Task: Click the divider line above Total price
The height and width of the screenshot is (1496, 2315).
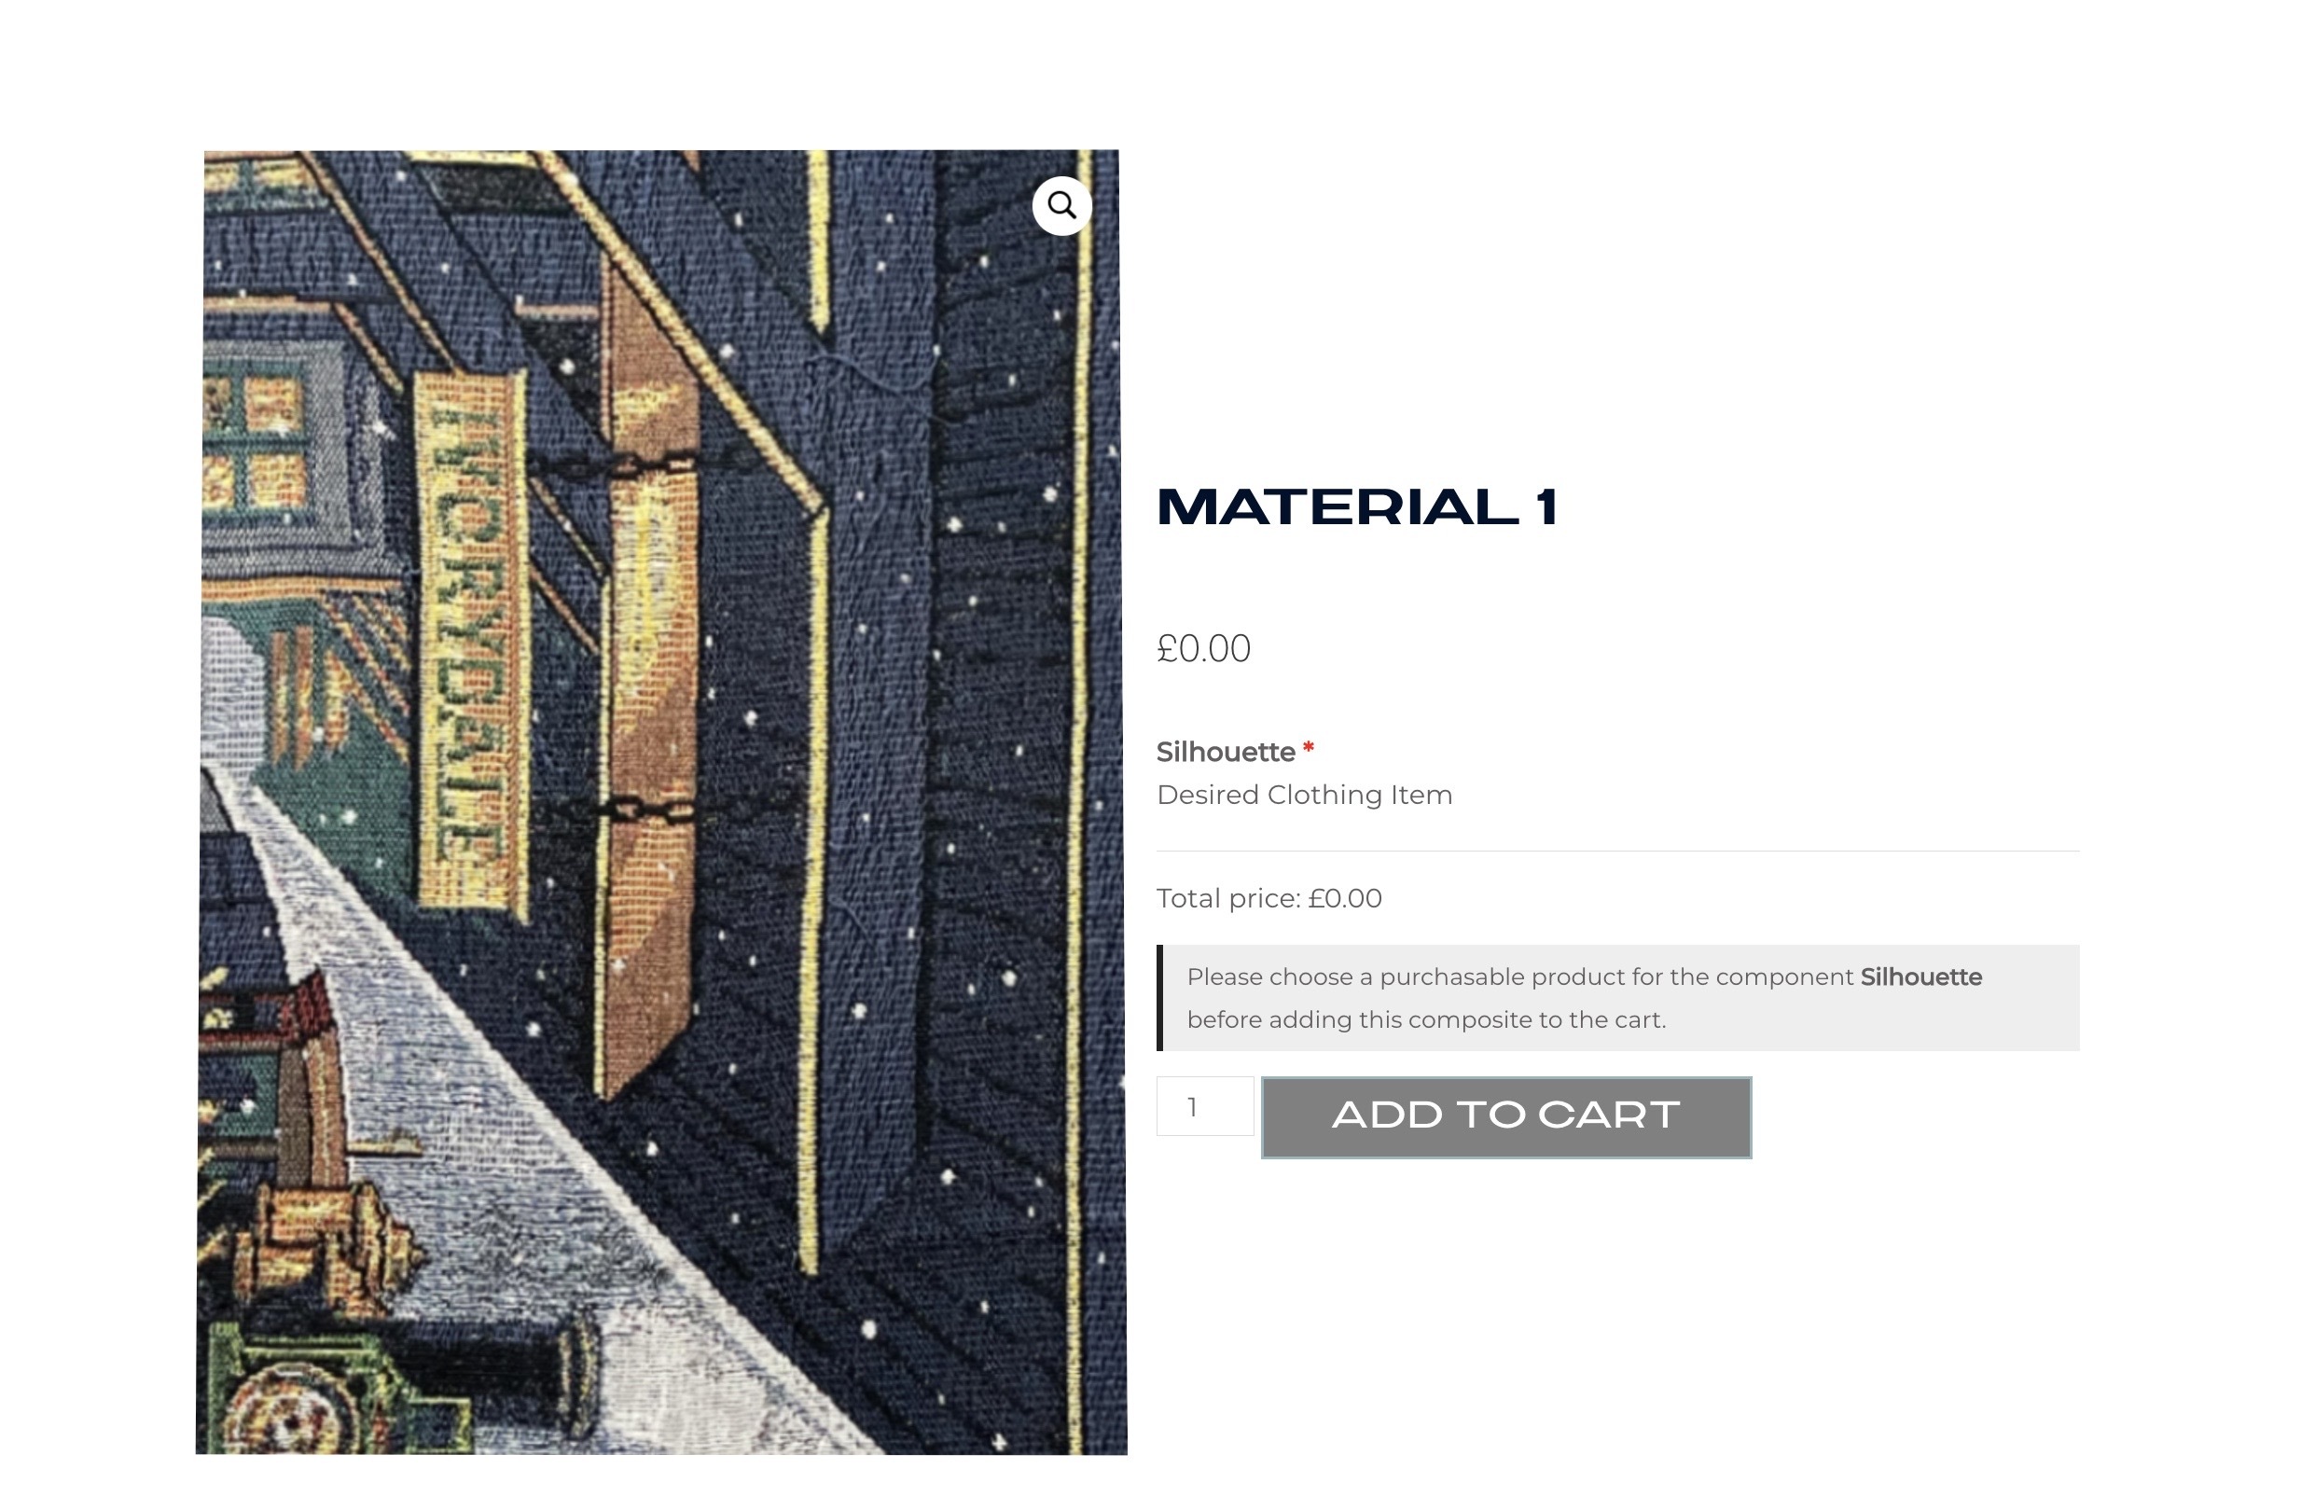Action: click(x=1617, y=851)
